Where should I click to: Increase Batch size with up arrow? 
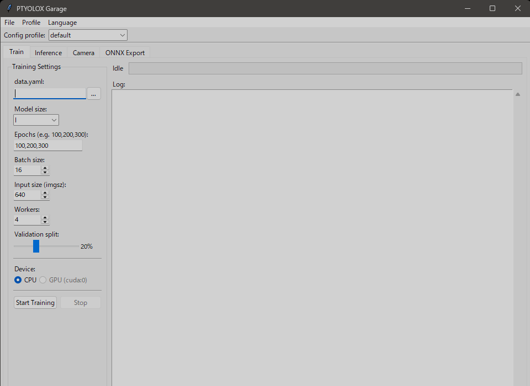(45, 168)
